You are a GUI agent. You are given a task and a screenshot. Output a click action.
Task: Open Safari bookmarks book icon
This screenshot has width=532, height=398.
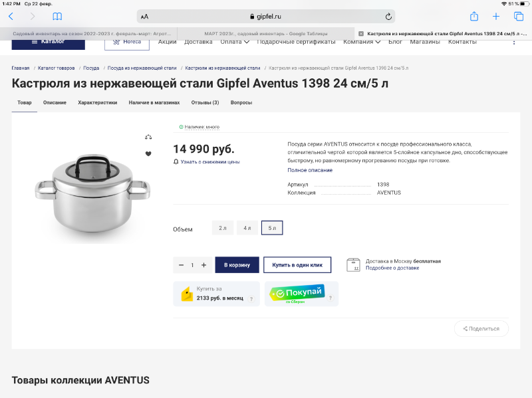pos(57,16)
